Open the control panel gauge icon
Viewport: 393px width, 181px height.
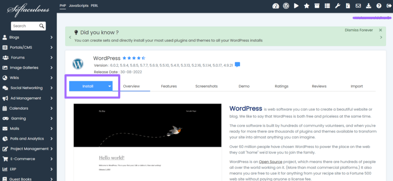click(276, 6)
